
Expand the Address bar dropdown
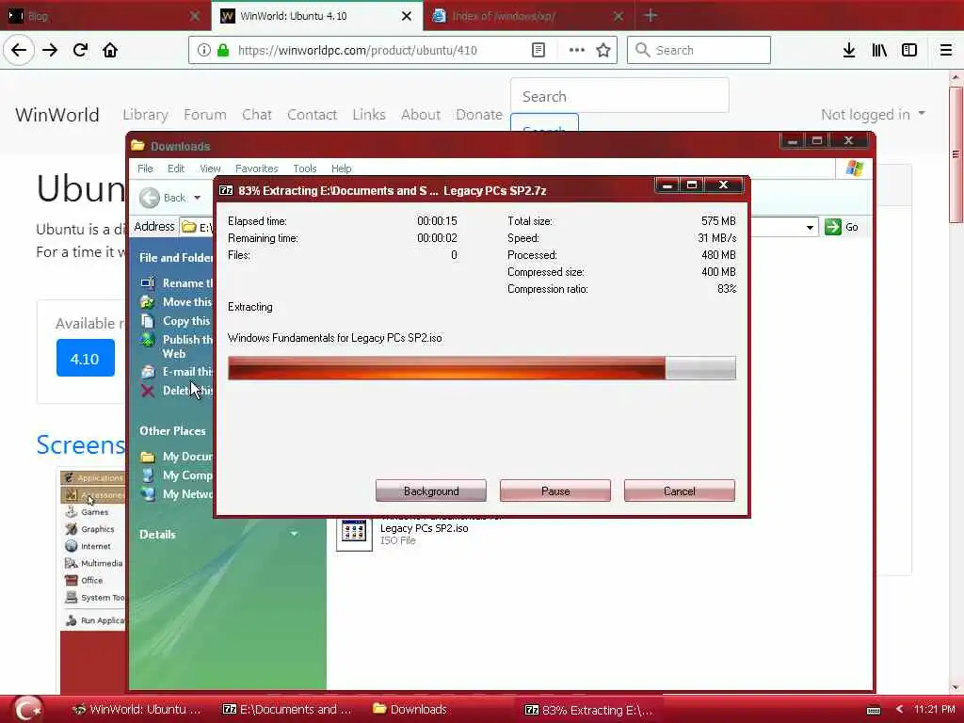coord(810,228)
